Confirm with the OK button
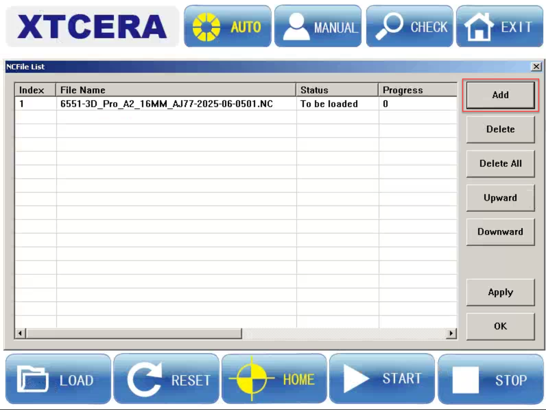This screenshot has width=546, height=410. coord(500,326)
